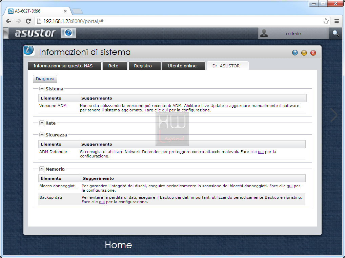
Task: Open the Utente online tab
Action: pyautogui.click(x=184, y=66)
